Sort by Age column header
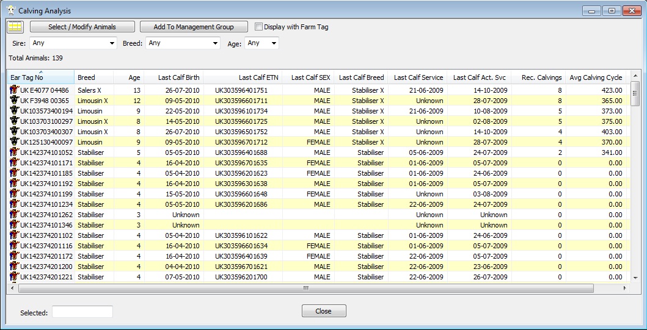Viewport: 647px width, 330px height. (129, 77)
